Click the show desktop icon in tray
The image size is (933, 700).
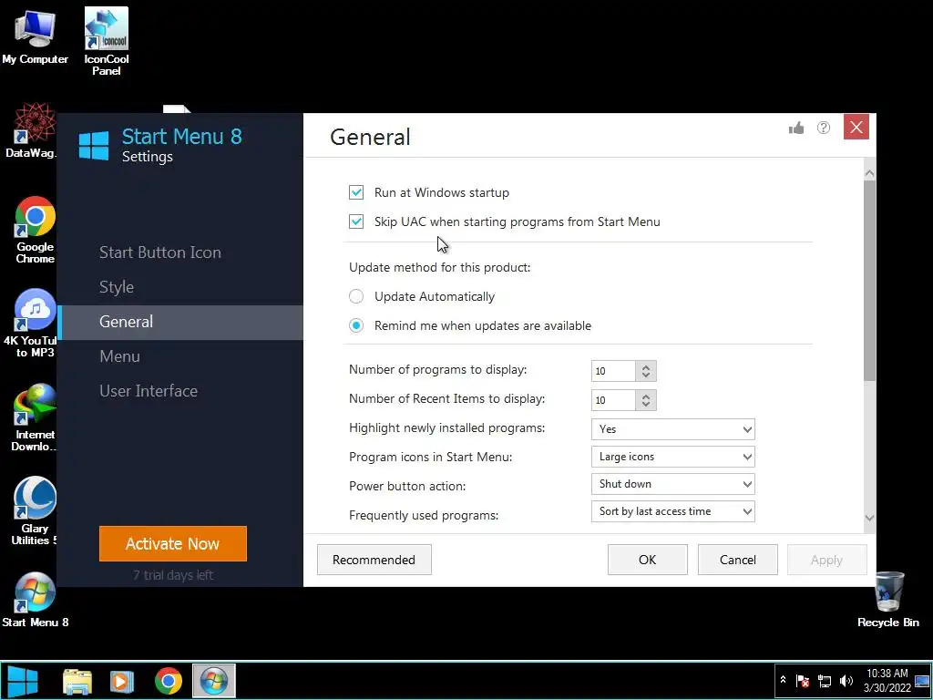[x=922, y=681]
